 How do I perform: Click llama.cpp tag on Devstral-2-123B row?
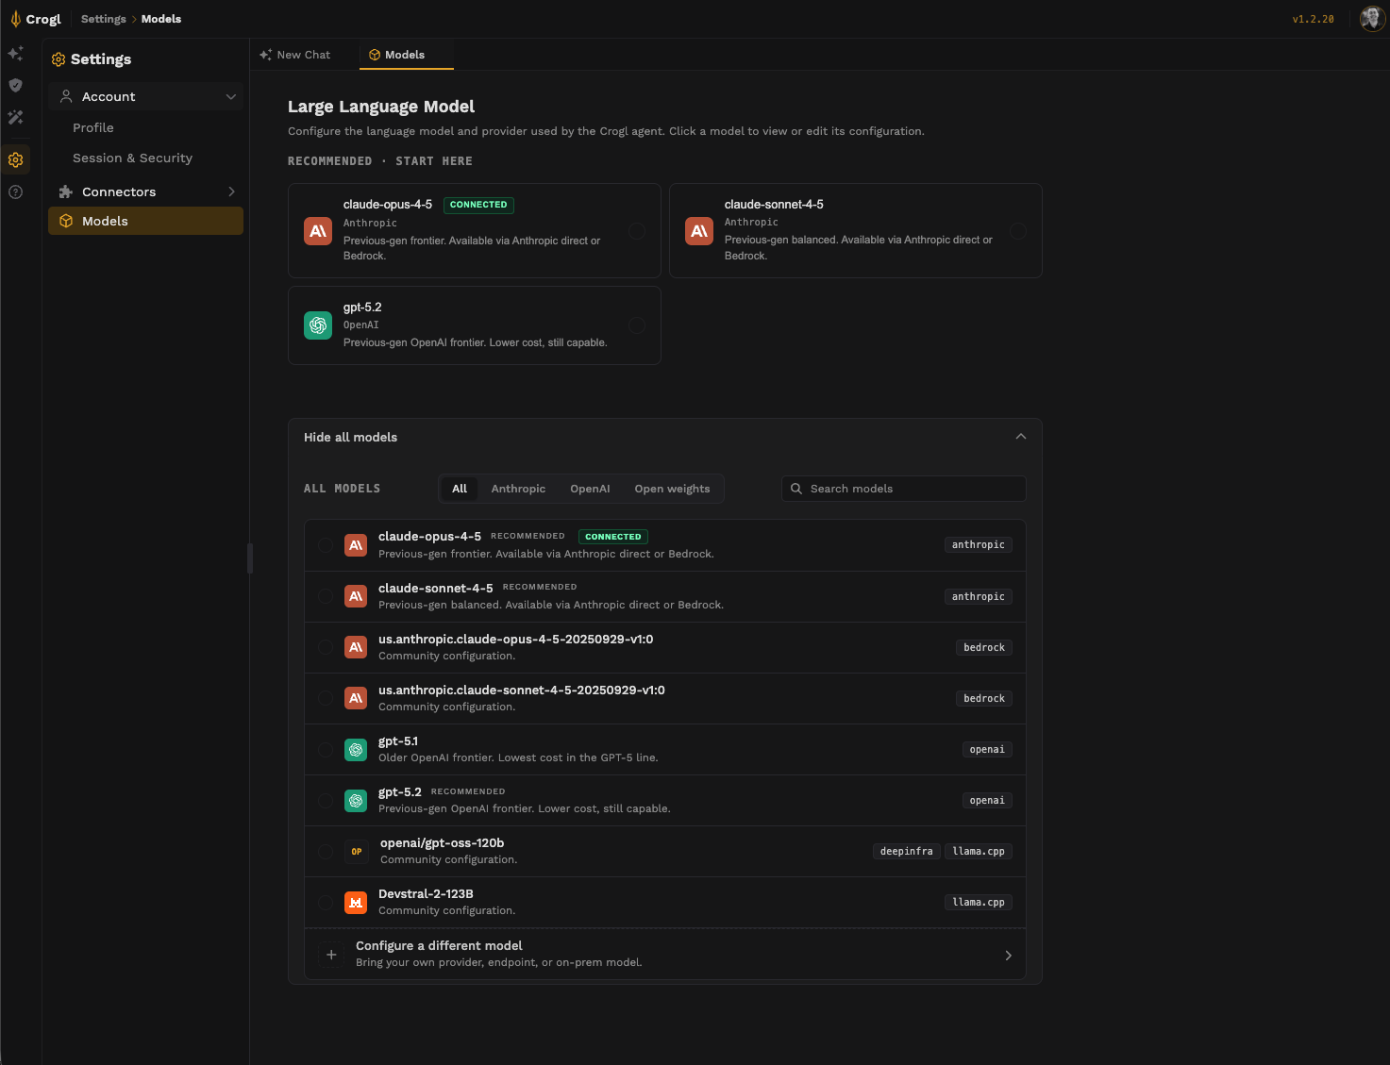point(979,902)
